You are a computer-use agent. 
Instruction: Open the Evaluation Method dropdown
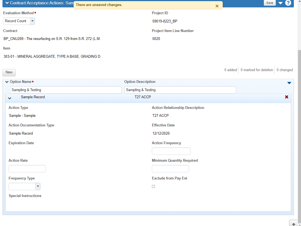coord(32,21)
